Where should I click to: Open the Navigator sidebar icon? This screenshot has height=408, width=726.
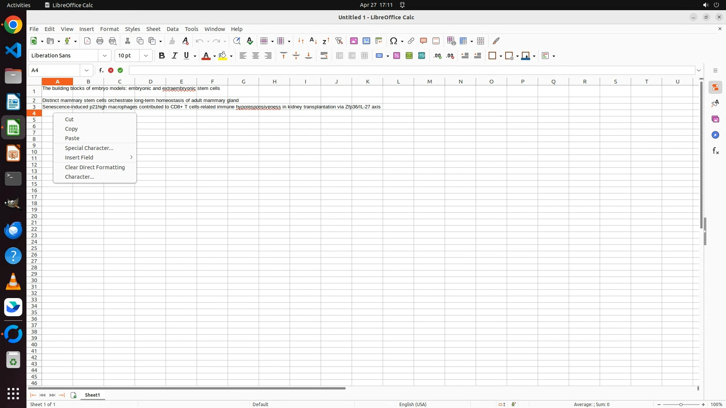click(x=715, y=135)
